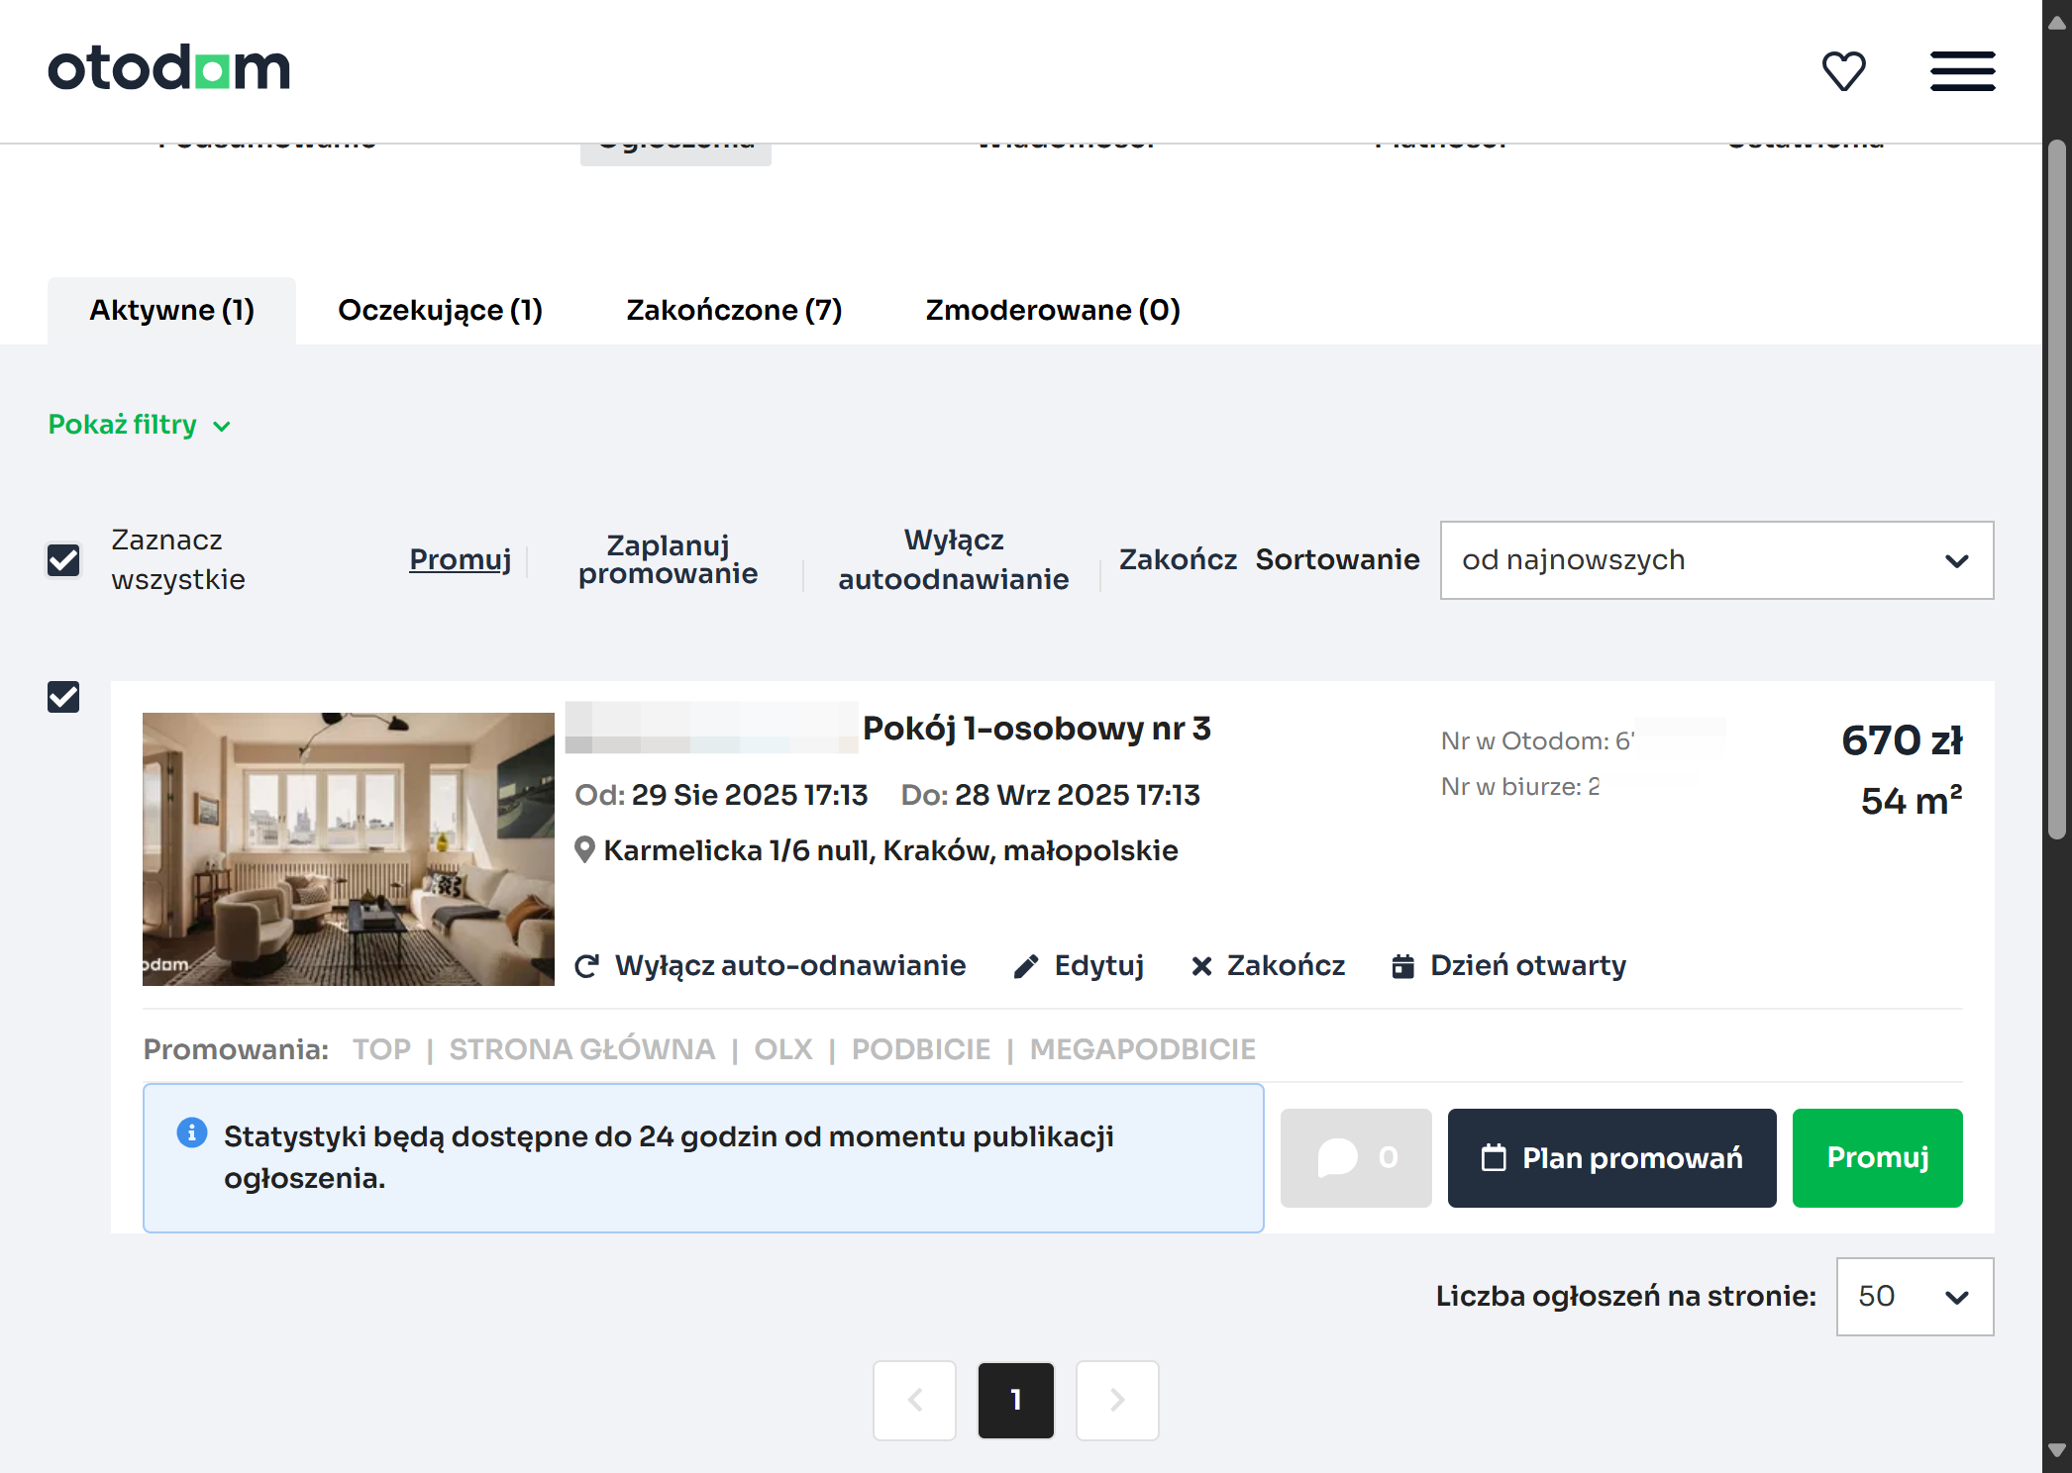Switch to the Aktywne (1) tab
This screenshot has width=2072, height=1473.
171,311
